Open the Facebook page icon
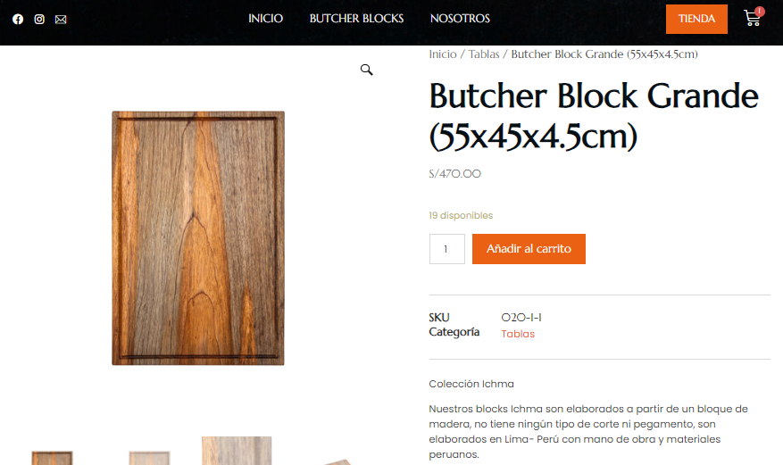This screenshot has width=783, height=465. (x=18, y=20)
